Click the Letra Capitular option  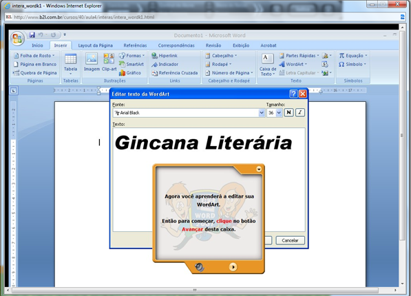coord(299,73)
